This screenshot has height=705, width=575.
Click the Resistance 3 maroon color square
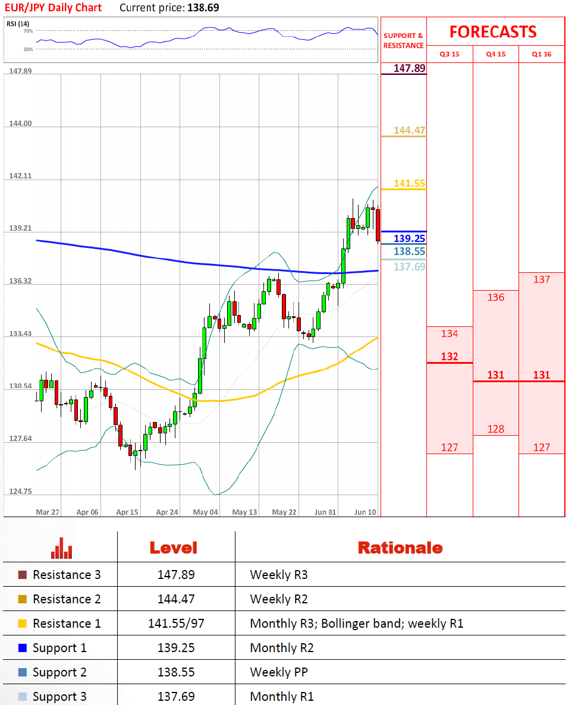(x=22, y=575)
